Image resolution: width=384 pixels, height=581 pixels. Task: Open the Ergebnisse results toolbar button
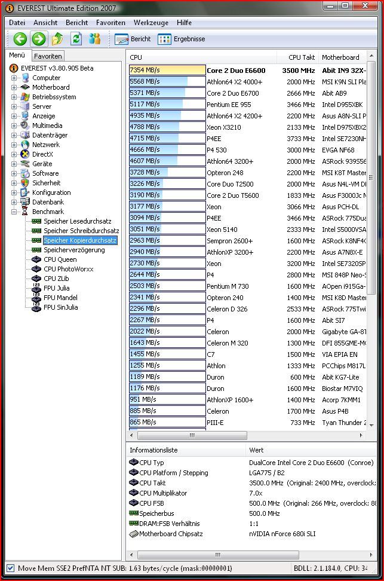point(182,39)
